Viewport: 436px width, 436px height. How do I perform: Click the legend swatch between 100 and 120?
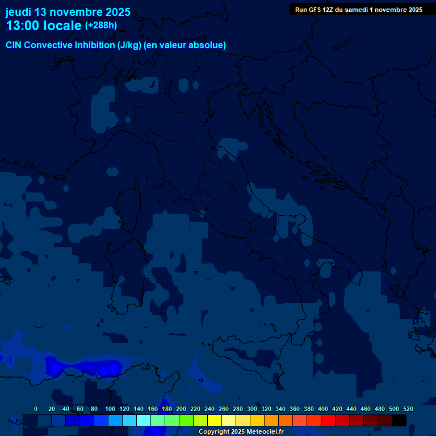click(x=115, y=420)
